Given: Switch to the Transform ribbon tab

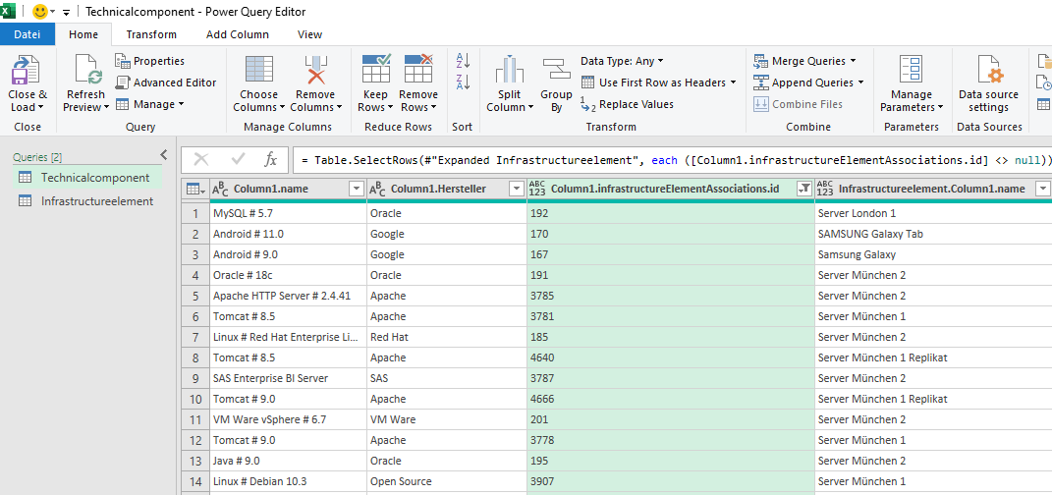Looking at the screenshot, I should (151, 34).
